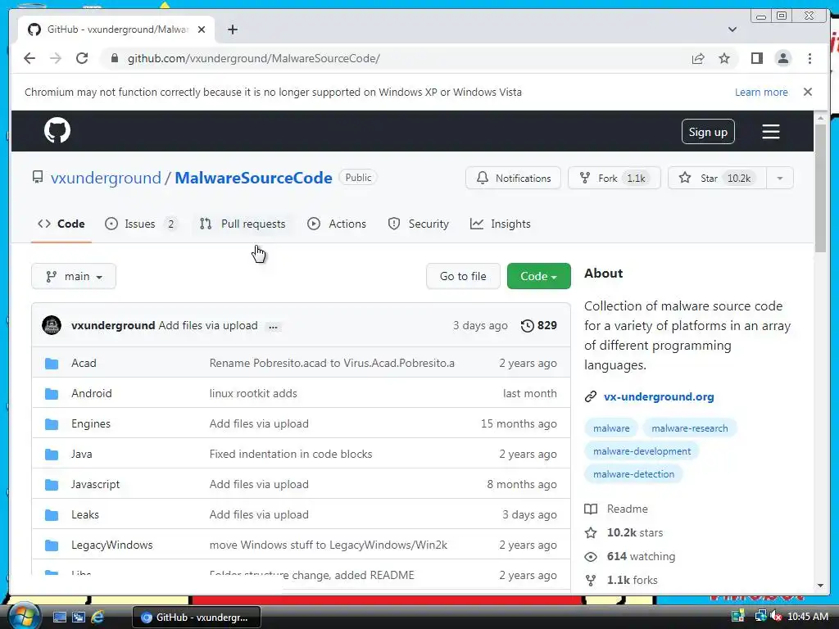Click the scrollbar down arrow
This screenshot has width=839, height=629.
820,585
